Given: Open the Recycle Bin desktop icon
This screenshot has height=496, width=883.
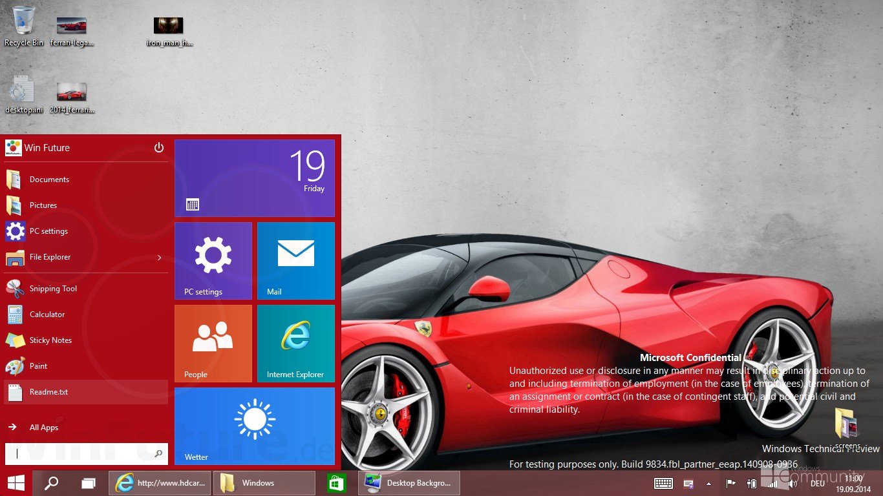Looking at the screenshot, I should [24, 26].
